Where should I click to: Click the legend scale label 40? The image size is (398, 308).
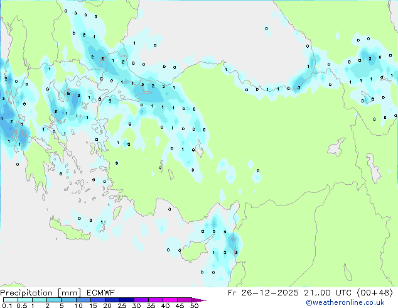tap(165, 305)
